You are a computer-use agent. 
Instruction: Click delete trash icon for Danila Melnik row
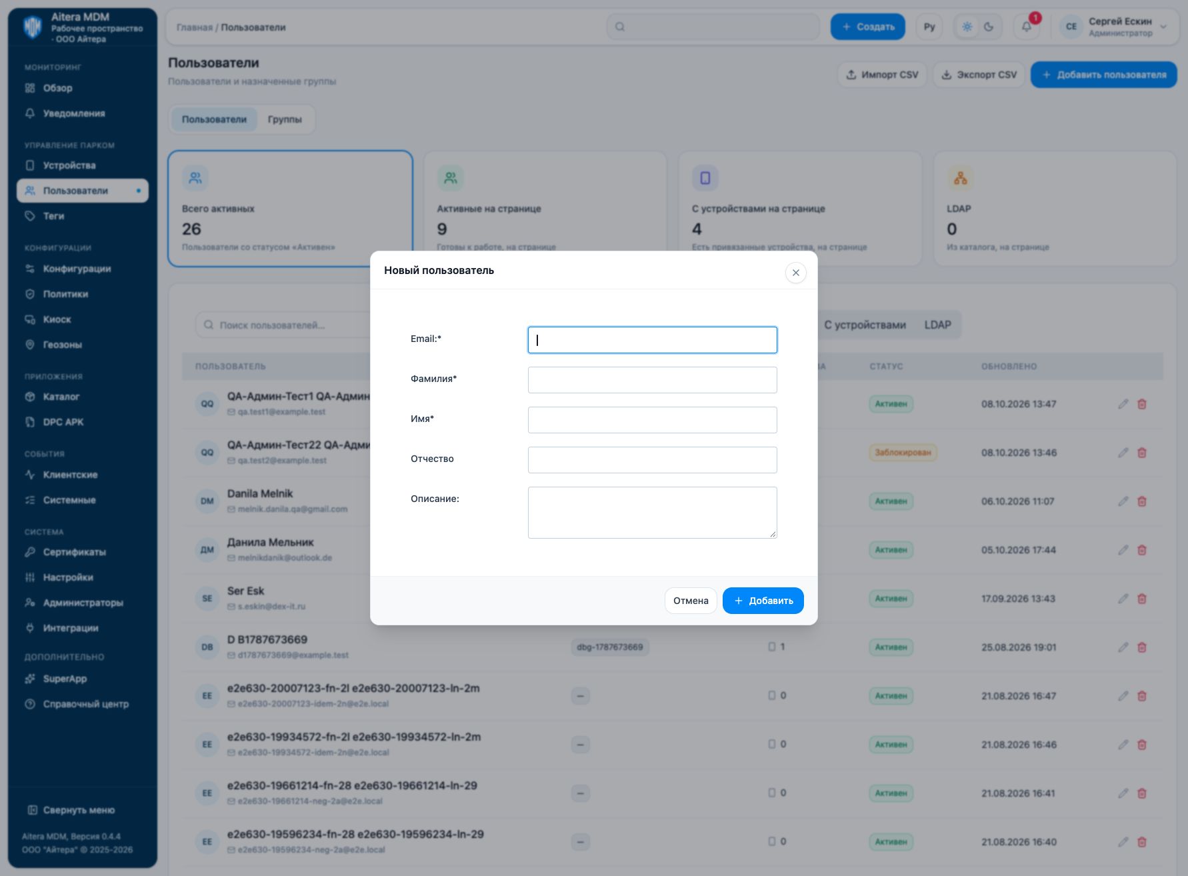pos(1142,501)
